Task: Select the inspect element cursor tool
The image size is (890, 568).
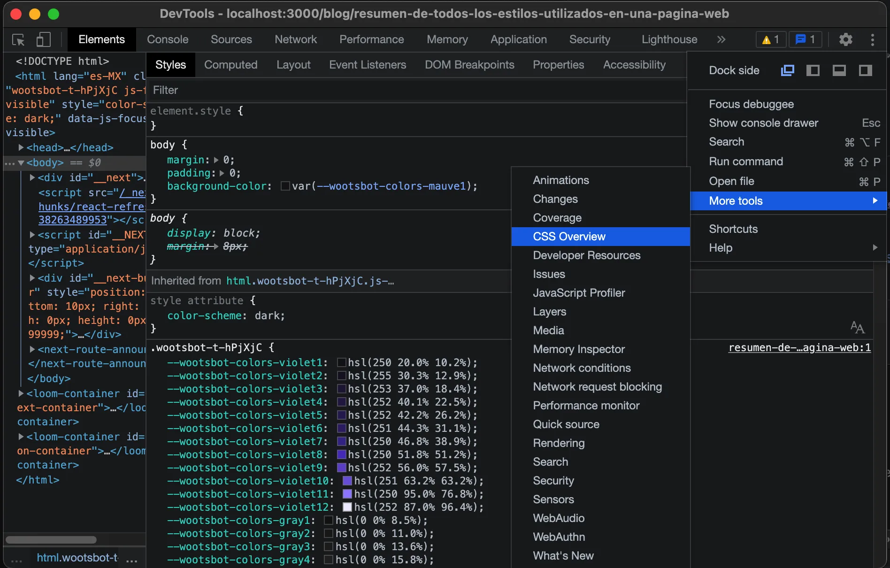Action: click(18, 39)
